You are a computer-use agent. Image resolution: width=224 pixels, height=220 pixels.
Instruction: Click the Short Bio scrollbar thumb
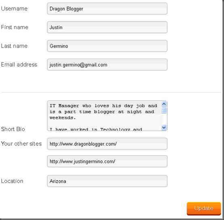(x=164, y=110)
